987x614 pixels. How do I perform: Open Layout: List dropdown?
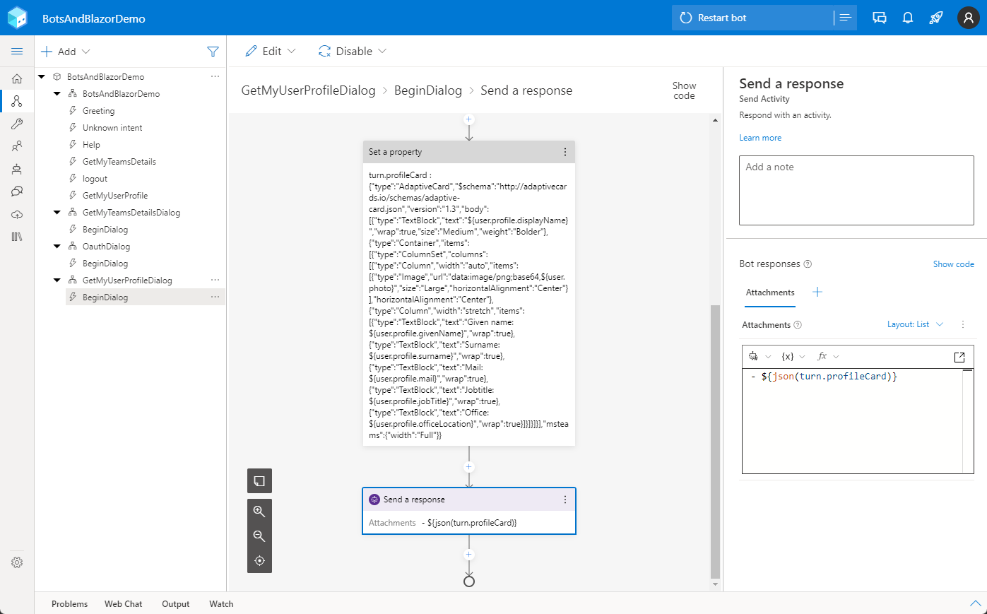coord(915,324)
